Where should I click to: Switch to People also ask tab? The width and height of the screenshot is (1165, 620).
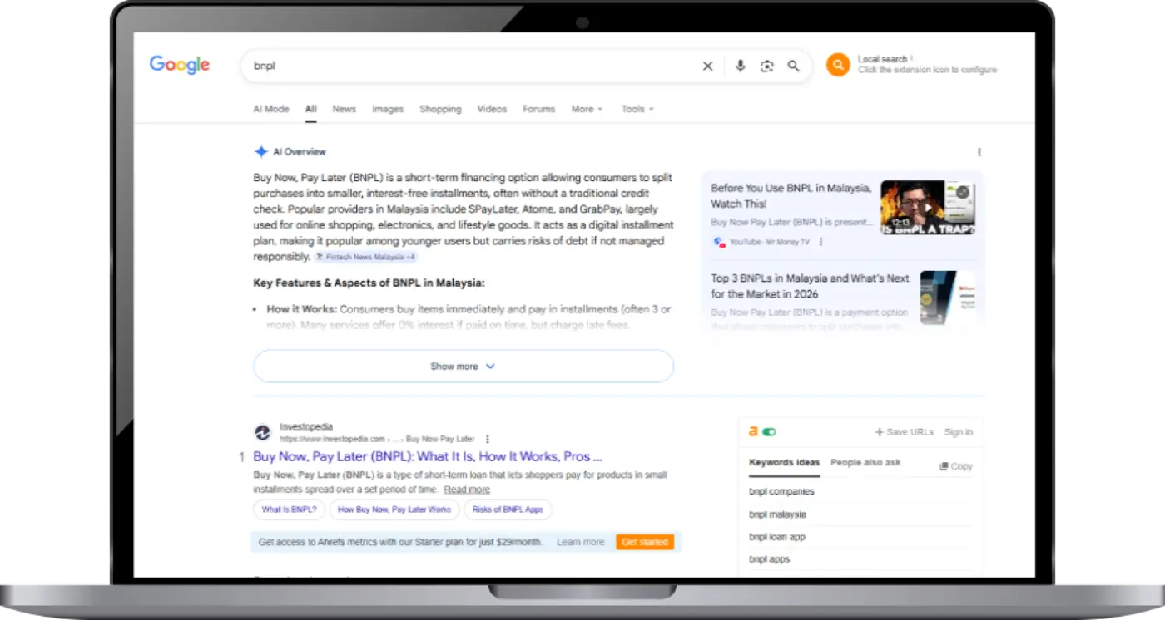tap(865, 463)
